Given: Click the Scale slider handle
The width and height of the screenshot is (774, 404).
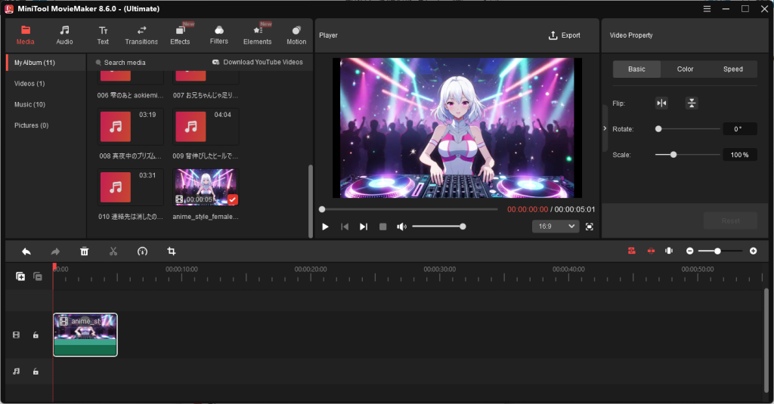Looking at the screenshot, I should (673, 155).
